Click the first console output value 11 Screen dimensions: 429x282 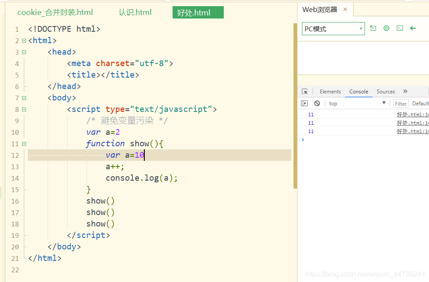[311, 115]
